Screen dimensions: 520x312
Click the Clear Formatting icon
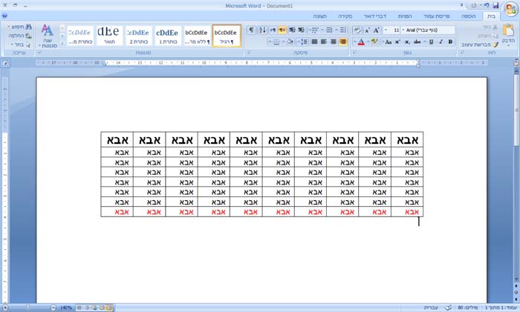pos(357,30)
